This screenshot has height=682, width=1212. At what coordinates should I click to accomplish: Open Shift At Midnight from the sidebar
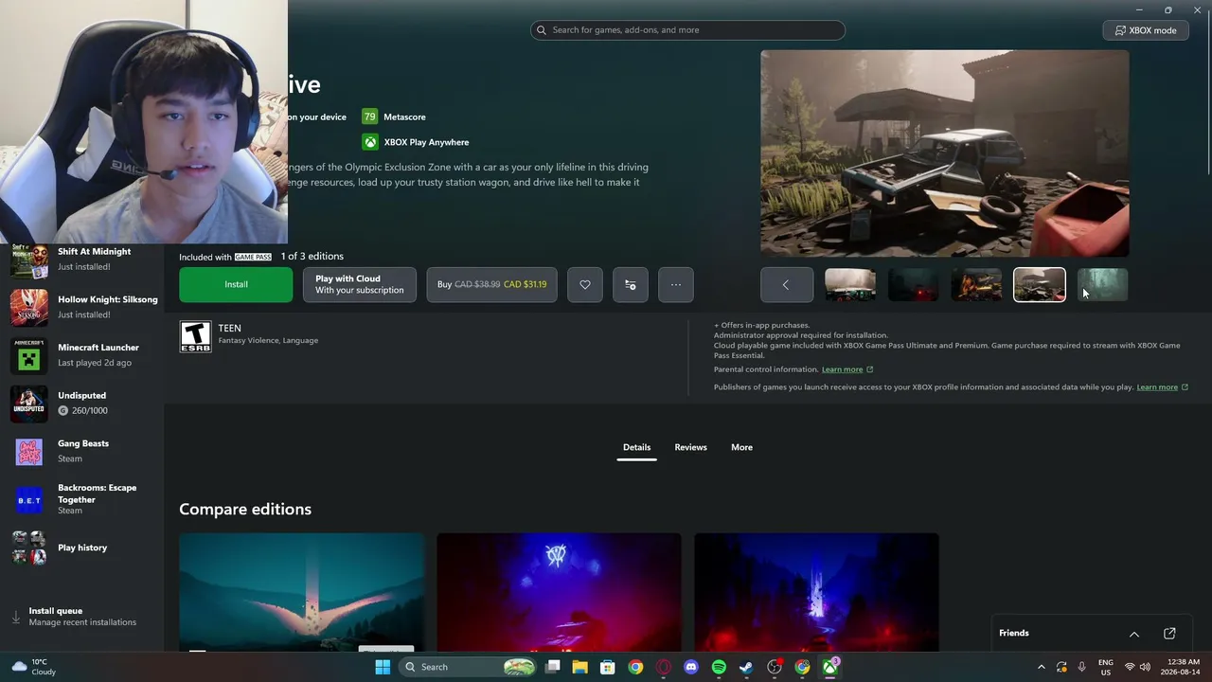(83, 259)
